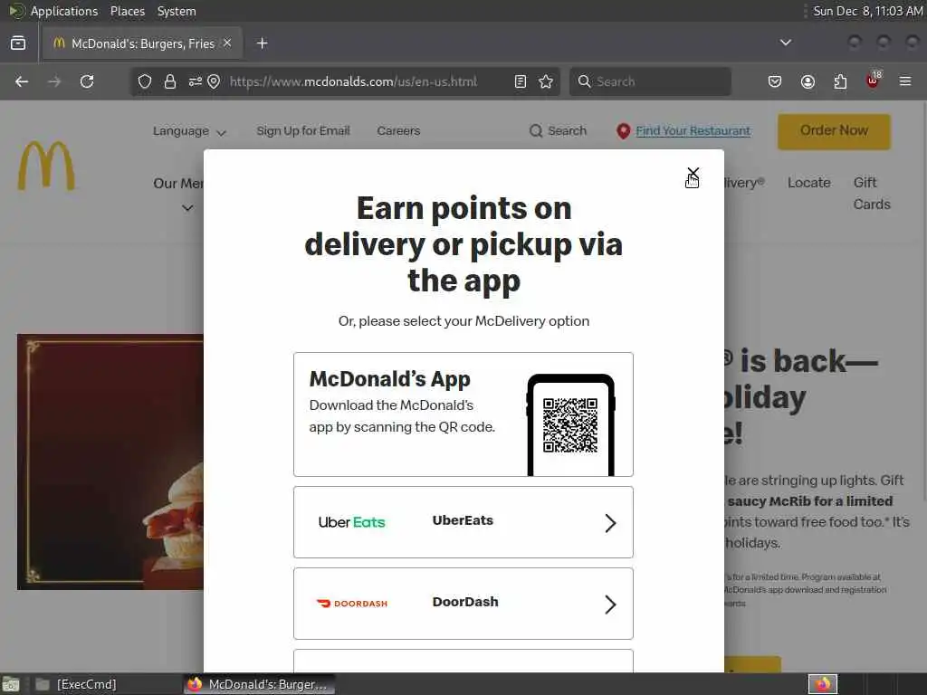
Task: Click the forward navigation arrow
Action: (x=54, y=81)
